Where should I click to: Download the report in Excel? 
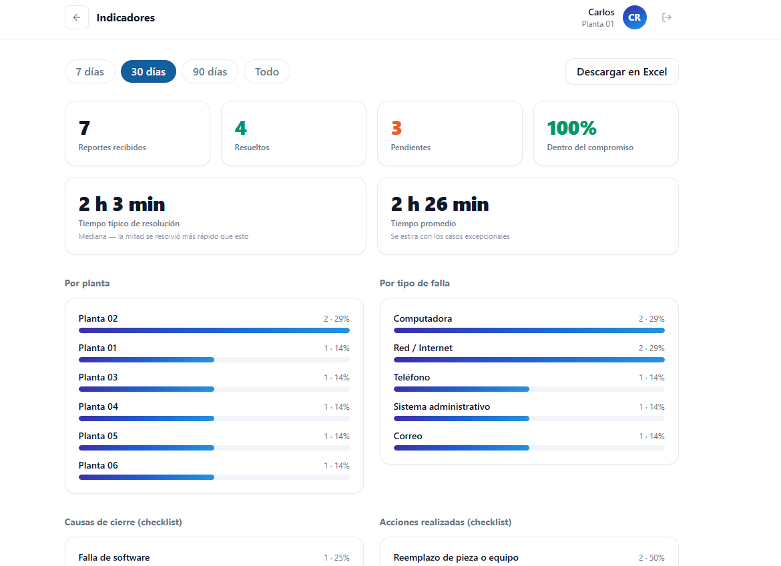point(621,71)
